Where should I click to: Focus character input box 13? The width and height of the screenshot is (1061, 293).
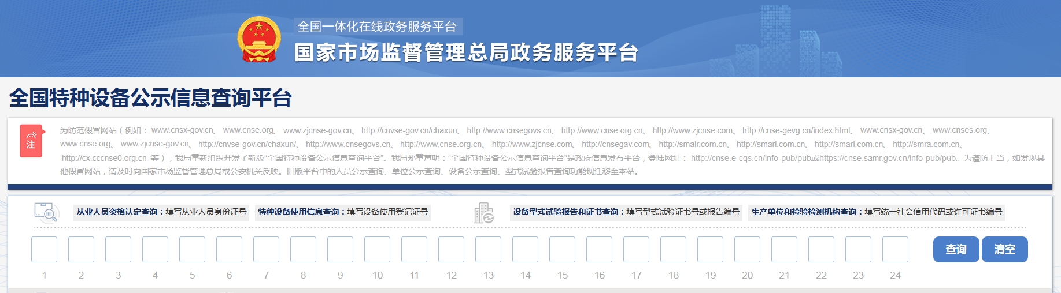tap(488, 249)
